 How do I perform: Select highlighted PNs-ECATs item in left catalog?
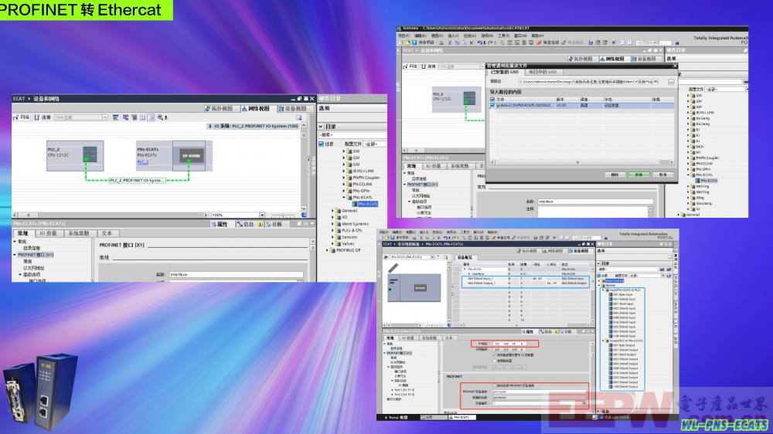click(368, 204)
